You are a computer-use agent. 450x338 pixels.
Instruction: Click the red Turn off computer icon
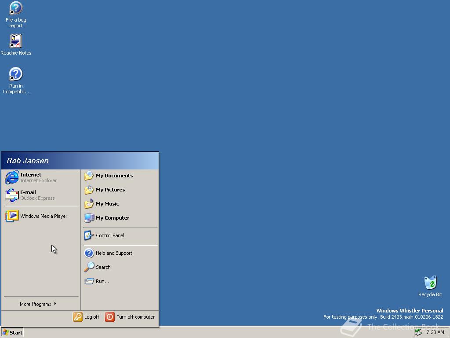pyautogui.click(x=109, y=317)
